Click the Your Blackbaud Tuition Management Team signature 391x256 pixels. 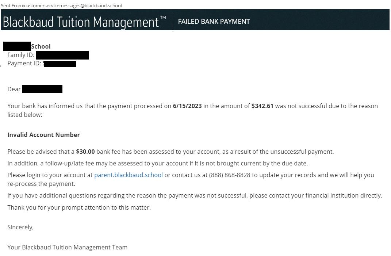(67, 247)
